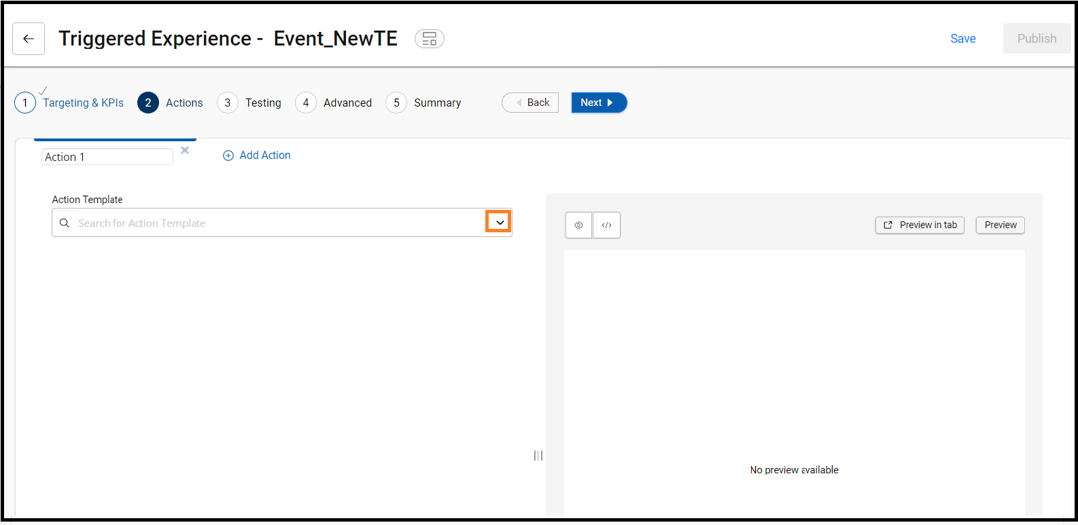Click the Publish button
Screen dimensions: 1078x525
click(1037, 39)
